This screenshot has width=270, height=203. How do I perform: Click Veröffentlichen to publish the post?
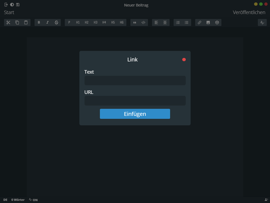249,12
